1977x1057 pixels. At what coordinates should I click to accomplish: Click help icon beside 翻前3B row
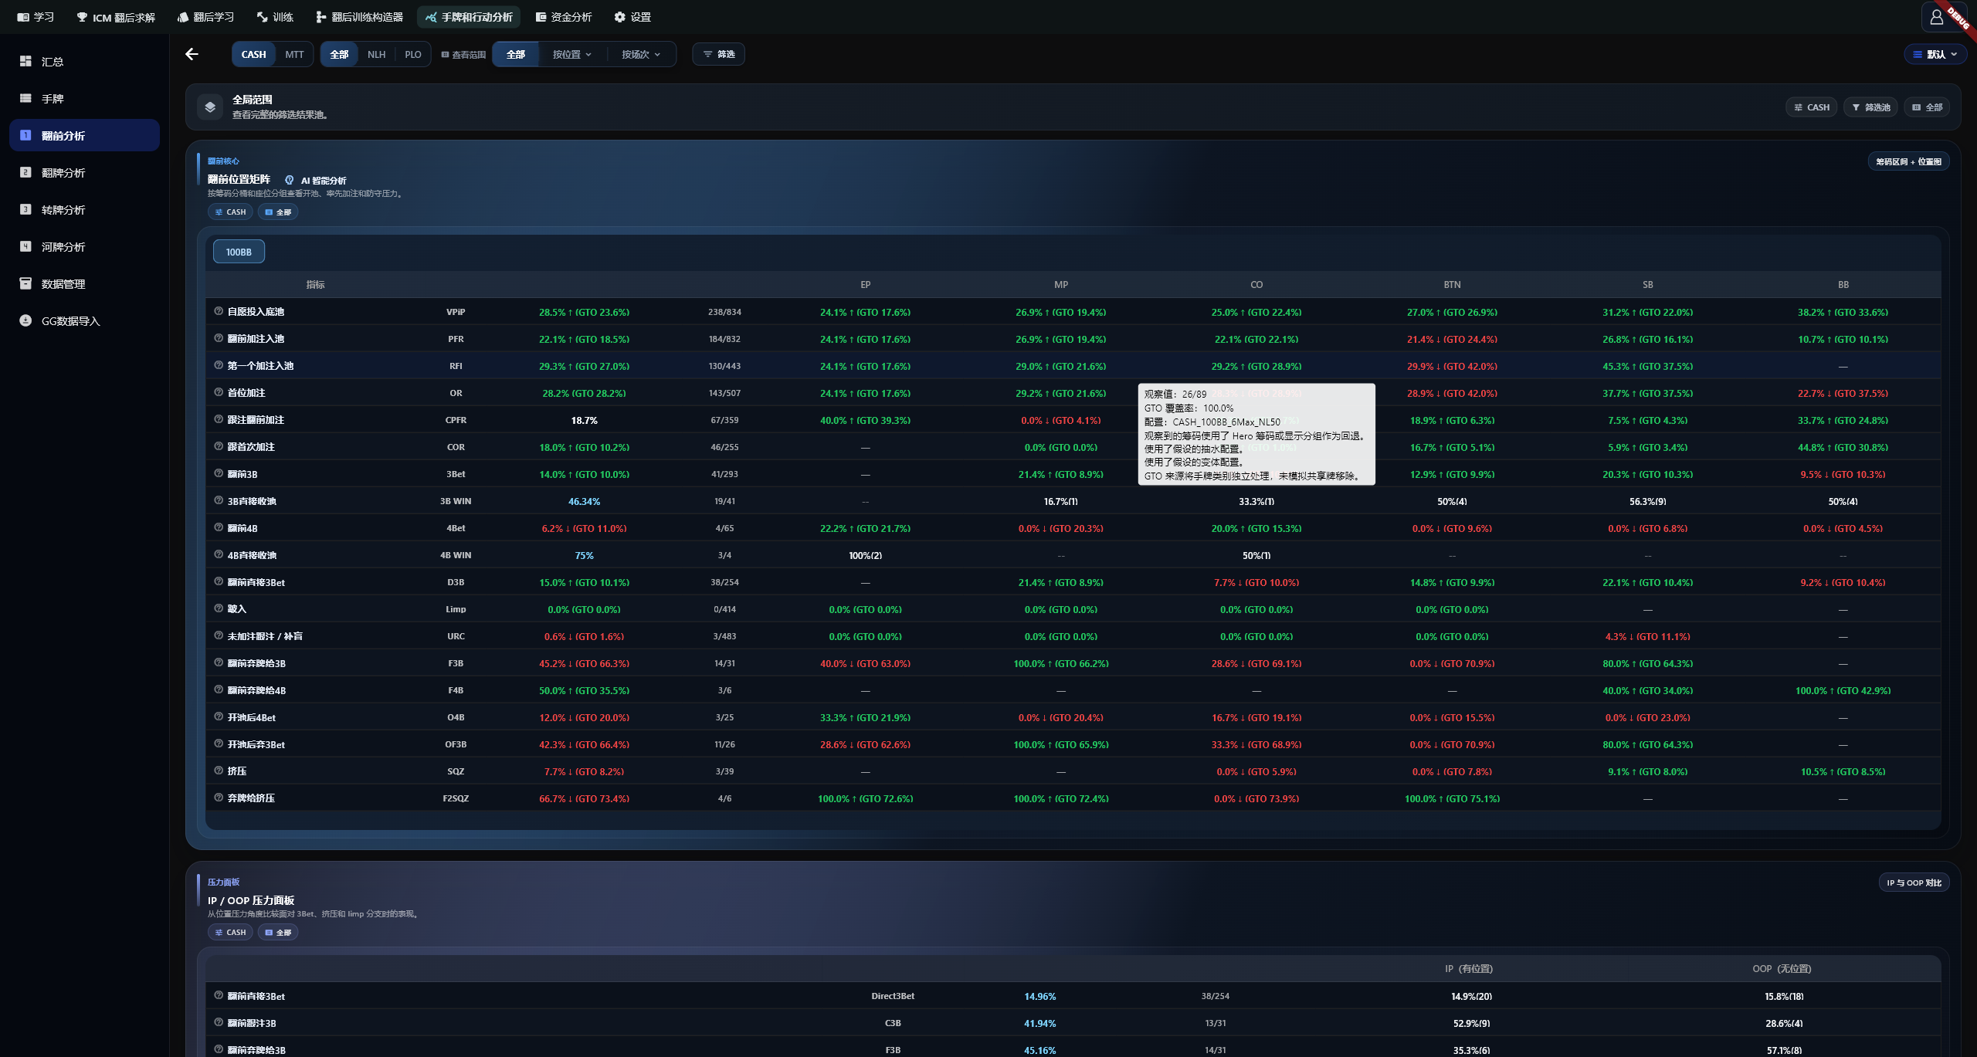coord(219,473)
